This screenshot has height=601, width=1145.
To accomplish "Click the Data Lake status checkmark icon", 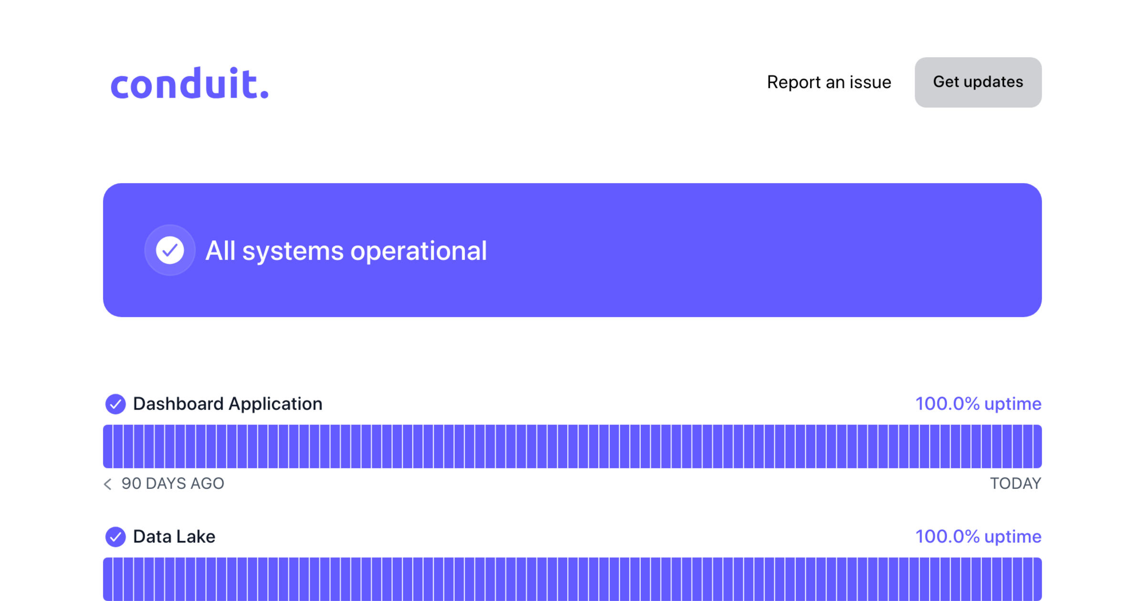I will pyautogui.click(x=115, y=537).
